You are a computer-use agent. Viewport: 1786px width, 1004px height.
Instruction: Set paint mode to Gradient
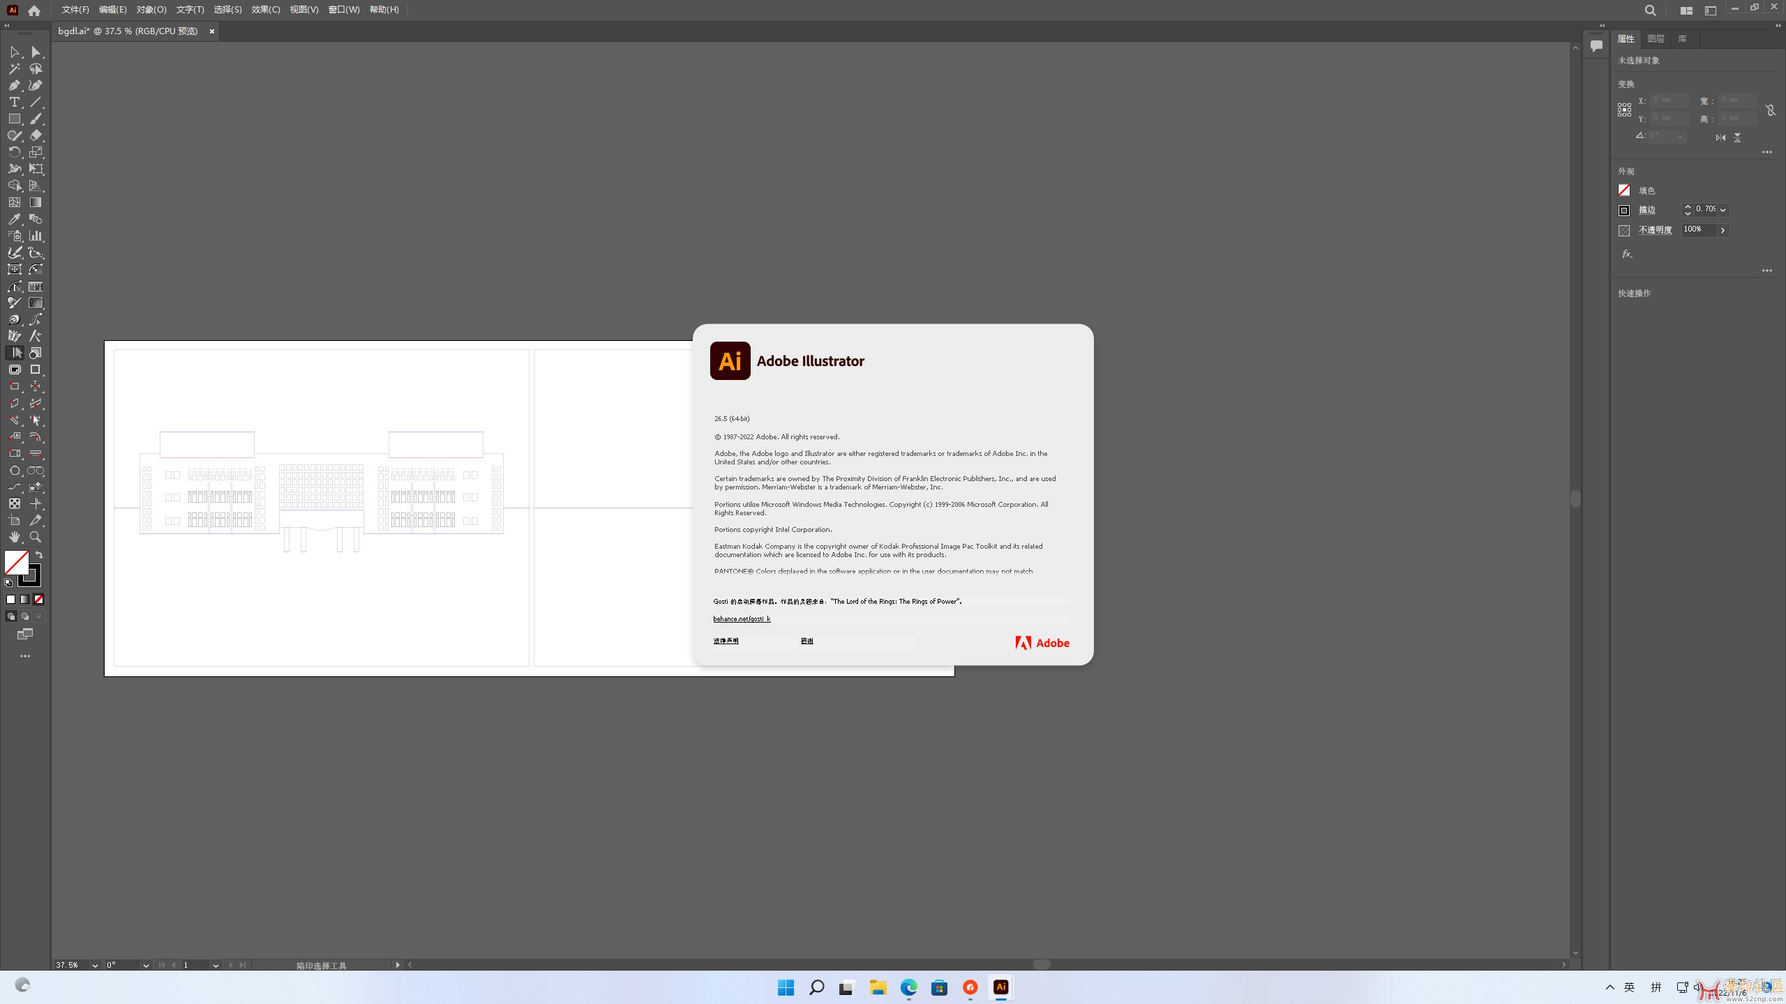pyautogui.click(x=24, y=600)
